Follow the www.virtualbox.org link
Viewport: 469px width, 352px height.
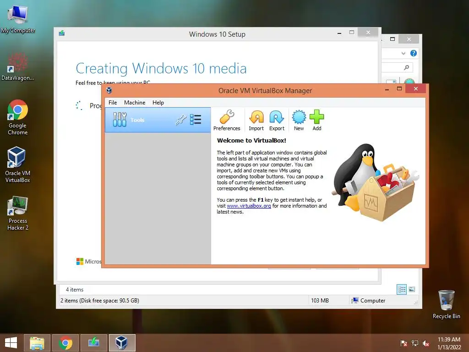(x=249, y=206)
